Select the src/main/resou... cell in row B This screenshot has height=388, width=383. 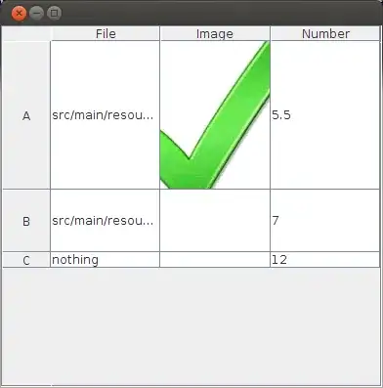[106, 221]
